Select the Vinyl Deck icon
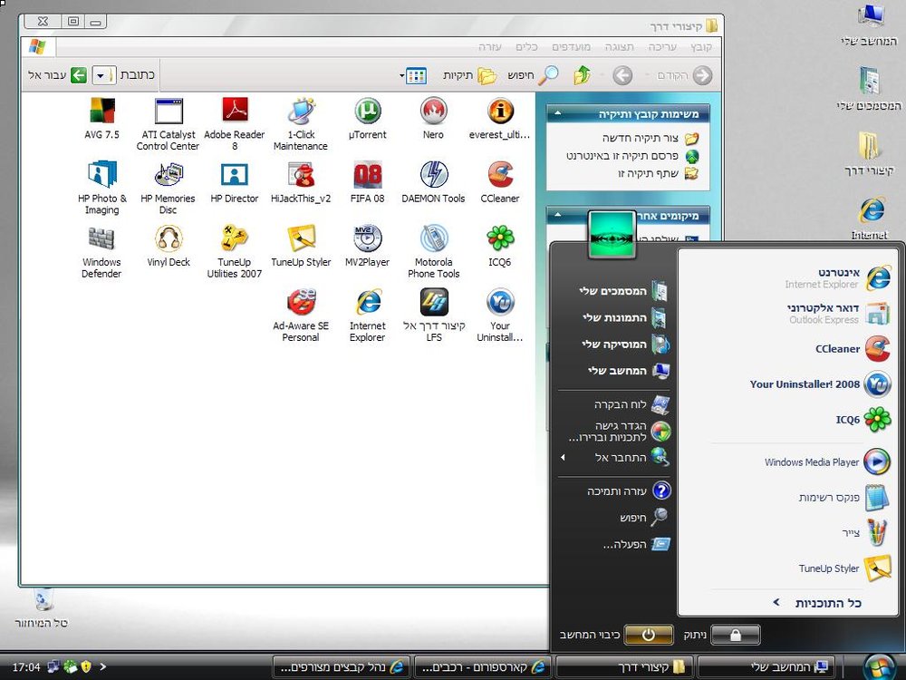Viewport: 906px width, 680px height. coord(169,247)
